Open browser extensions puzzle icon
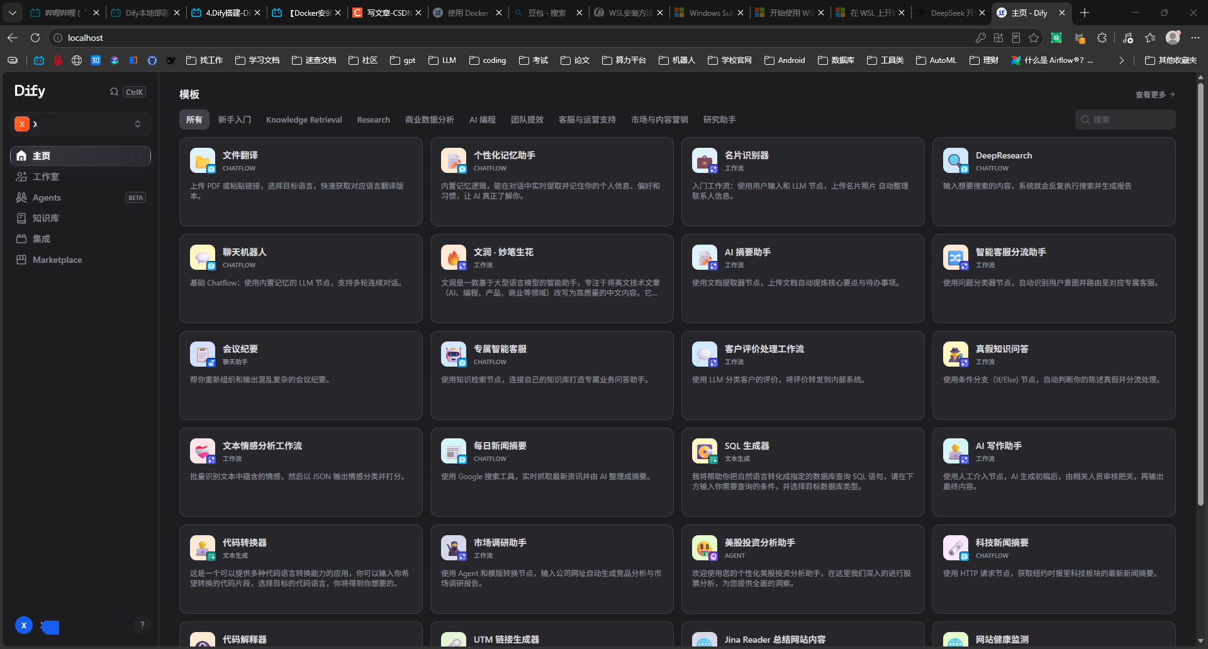 pos(1102,38)
